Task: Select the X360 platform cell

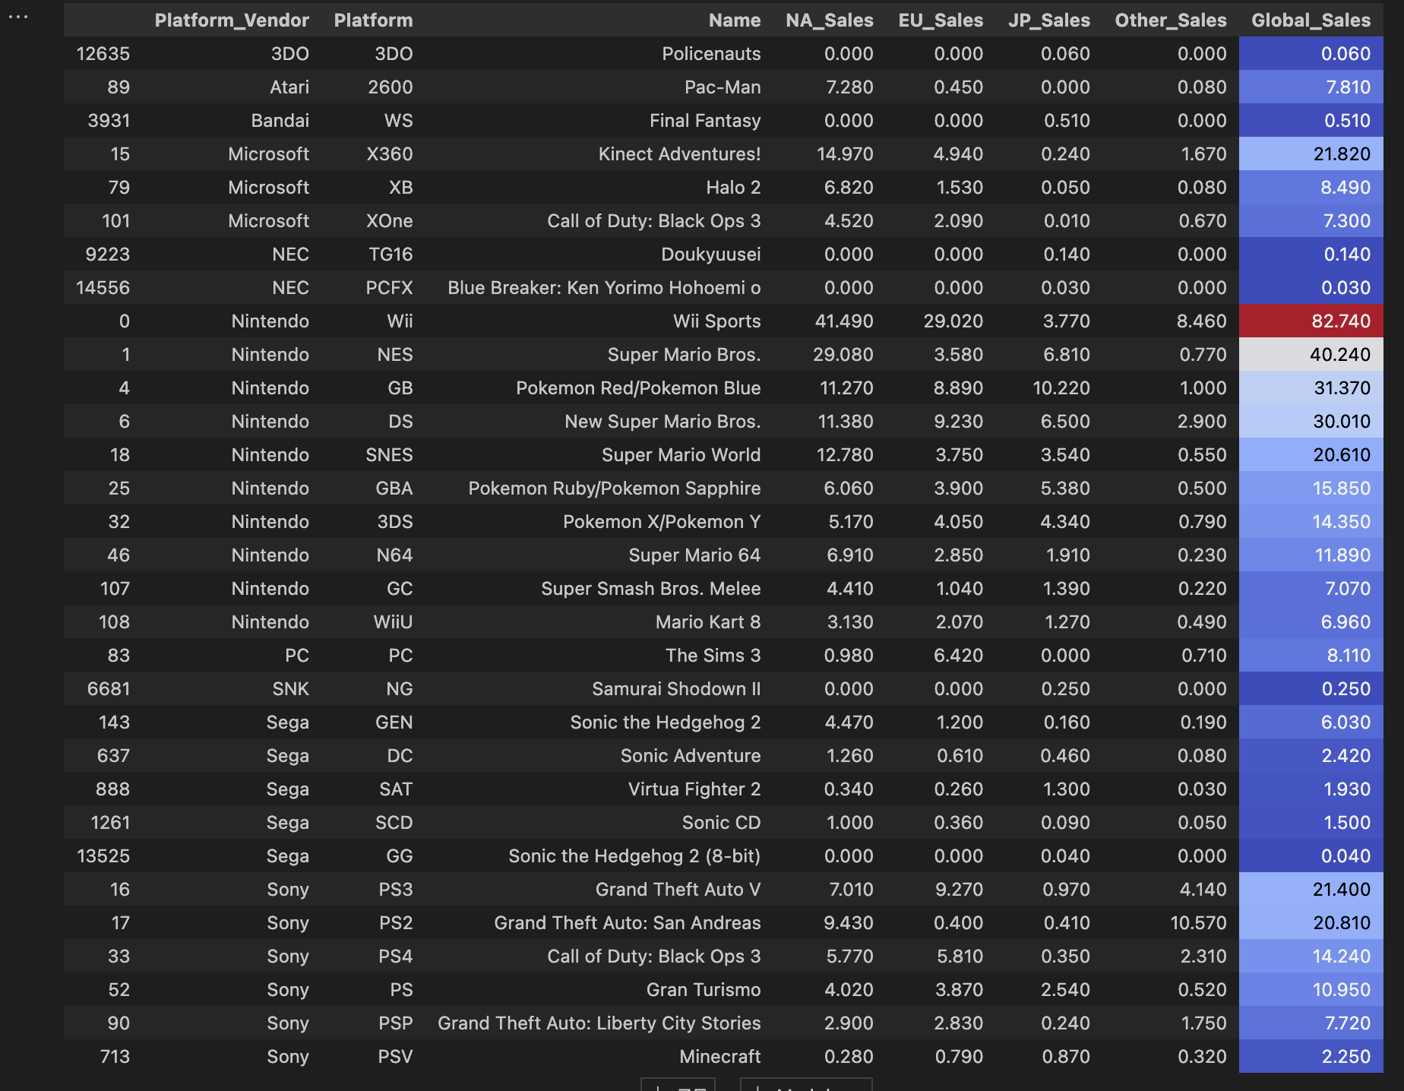Action: 390,154
